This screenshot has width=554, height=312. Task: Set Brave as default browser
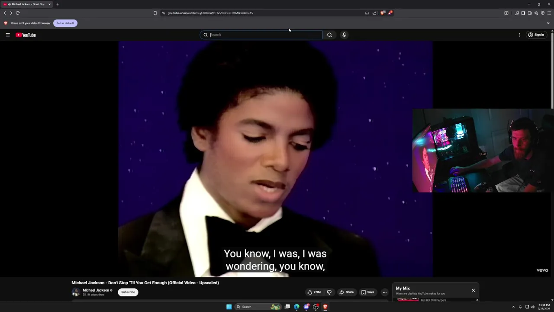pos(65,23)
